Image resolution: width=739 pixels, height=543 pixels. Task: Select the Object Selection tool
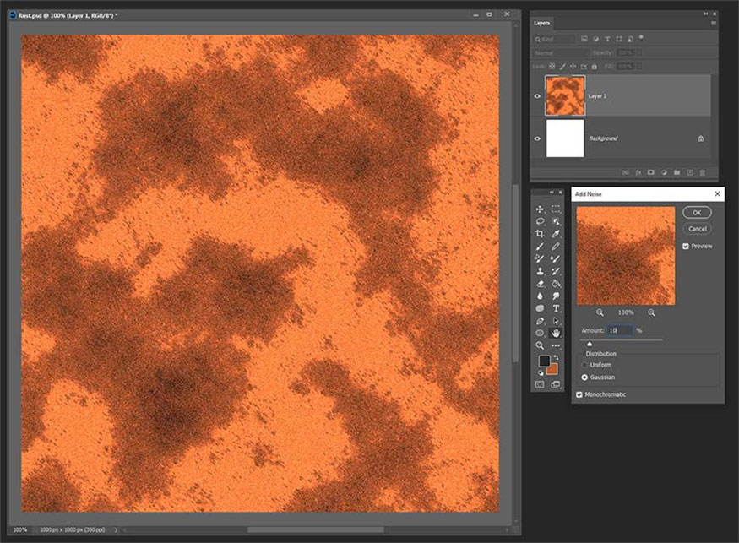click(556, 221)
